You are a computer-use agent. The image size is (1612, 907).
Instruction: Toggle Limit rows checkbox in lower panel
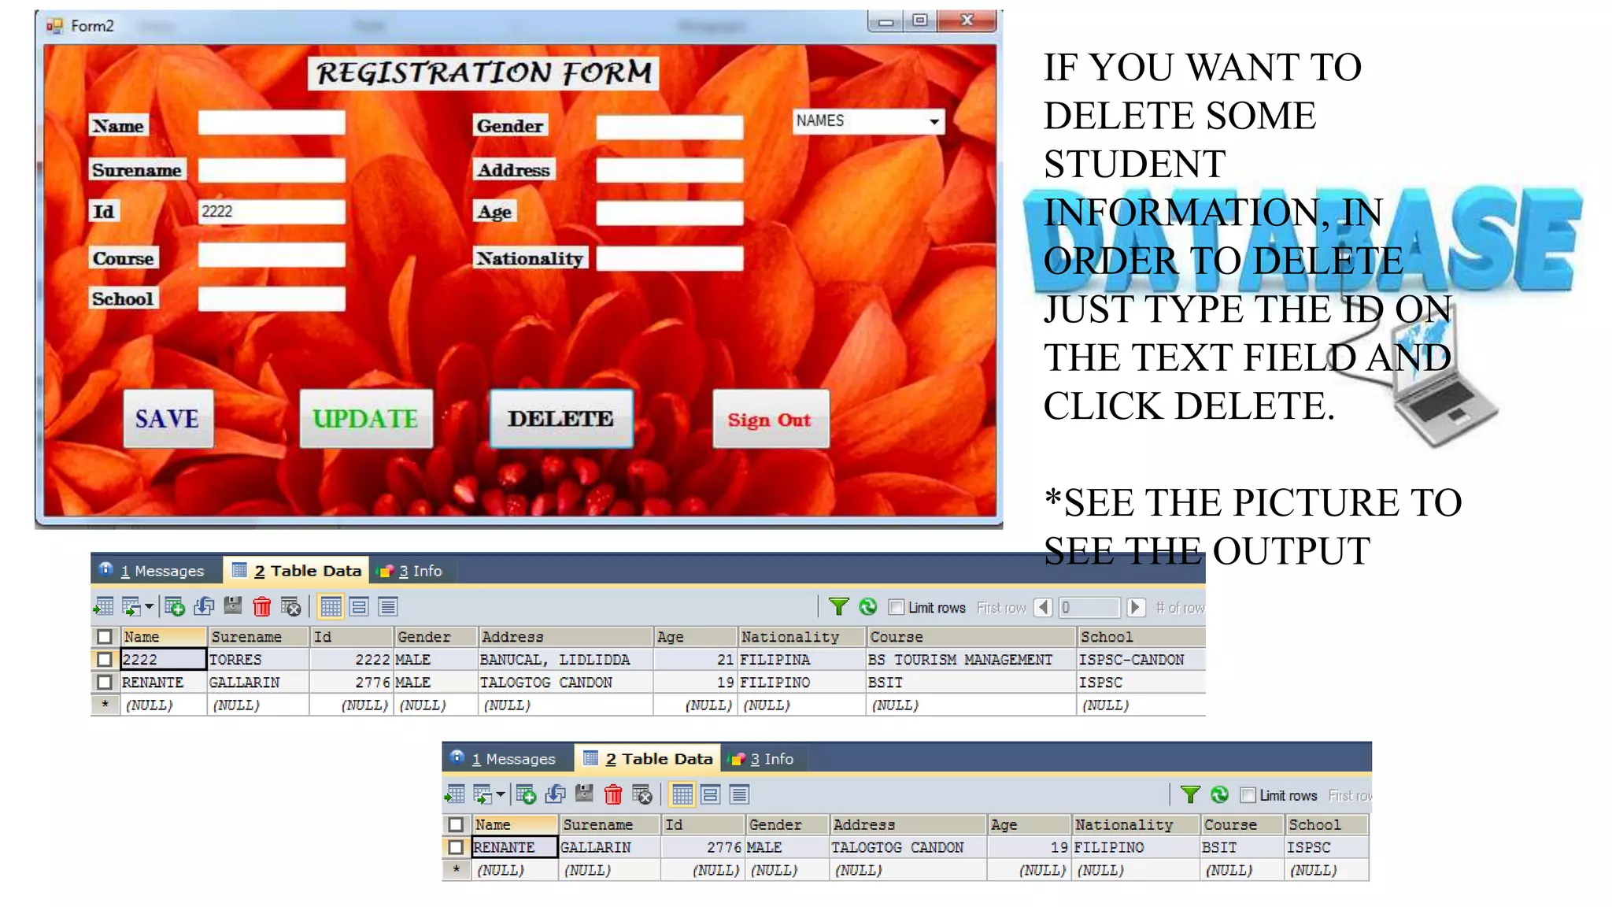pyautogui.click(x=1248, y=795)
